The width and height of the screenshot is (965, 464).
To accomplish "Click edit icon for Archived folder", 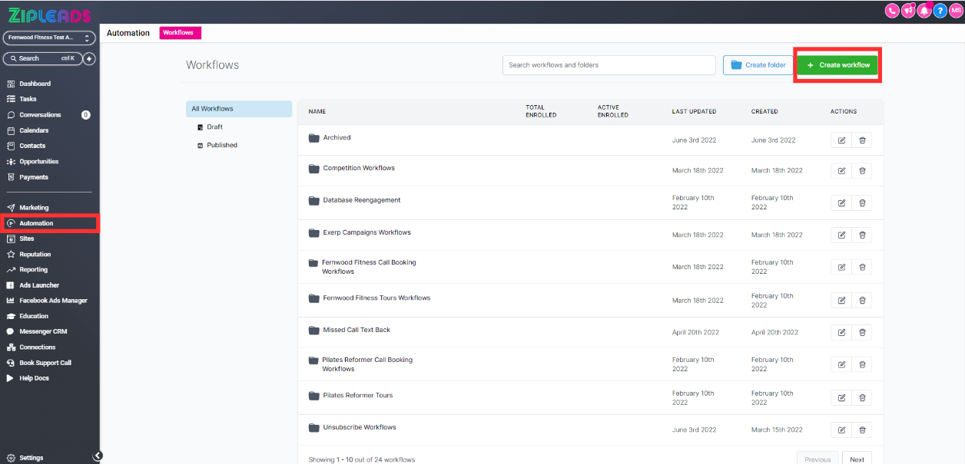I will click(x=841, y=140).
